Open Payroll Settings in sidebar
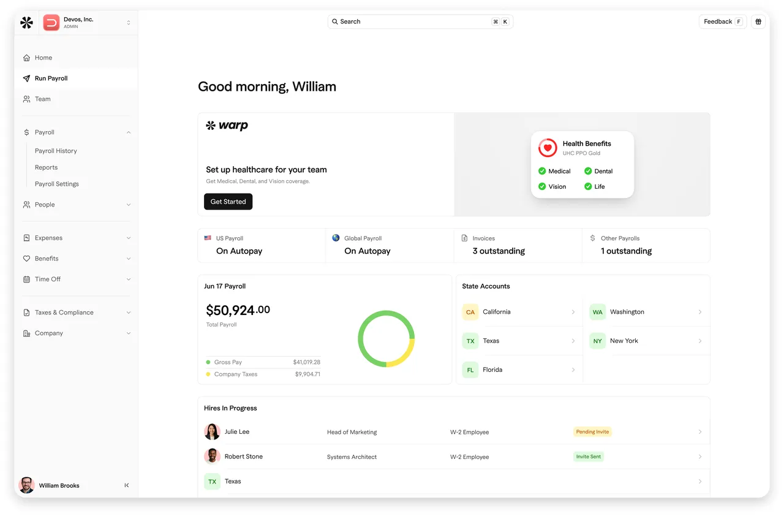The height and width of the screenshot is (516, 784). 57,184
